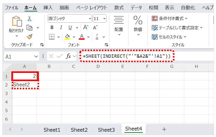The width and height of the screenshot is (216, 137).
Task: Open the alignment (配置) group
Action: click(x=119, y=26)
